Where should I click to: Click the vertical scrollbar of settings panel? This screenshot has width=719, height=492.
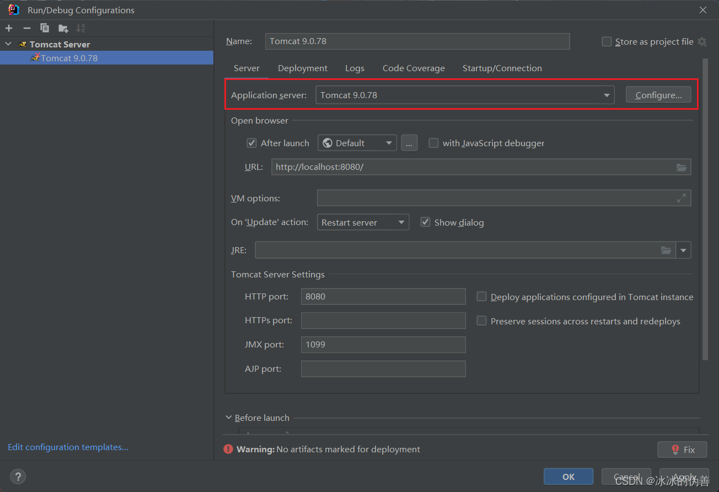705,210
